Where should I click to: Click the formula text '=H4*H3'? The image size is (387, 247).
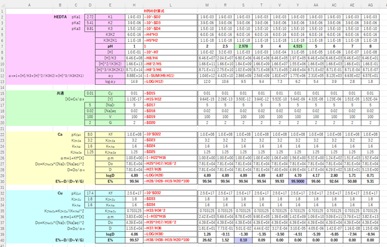click(151, 35)
